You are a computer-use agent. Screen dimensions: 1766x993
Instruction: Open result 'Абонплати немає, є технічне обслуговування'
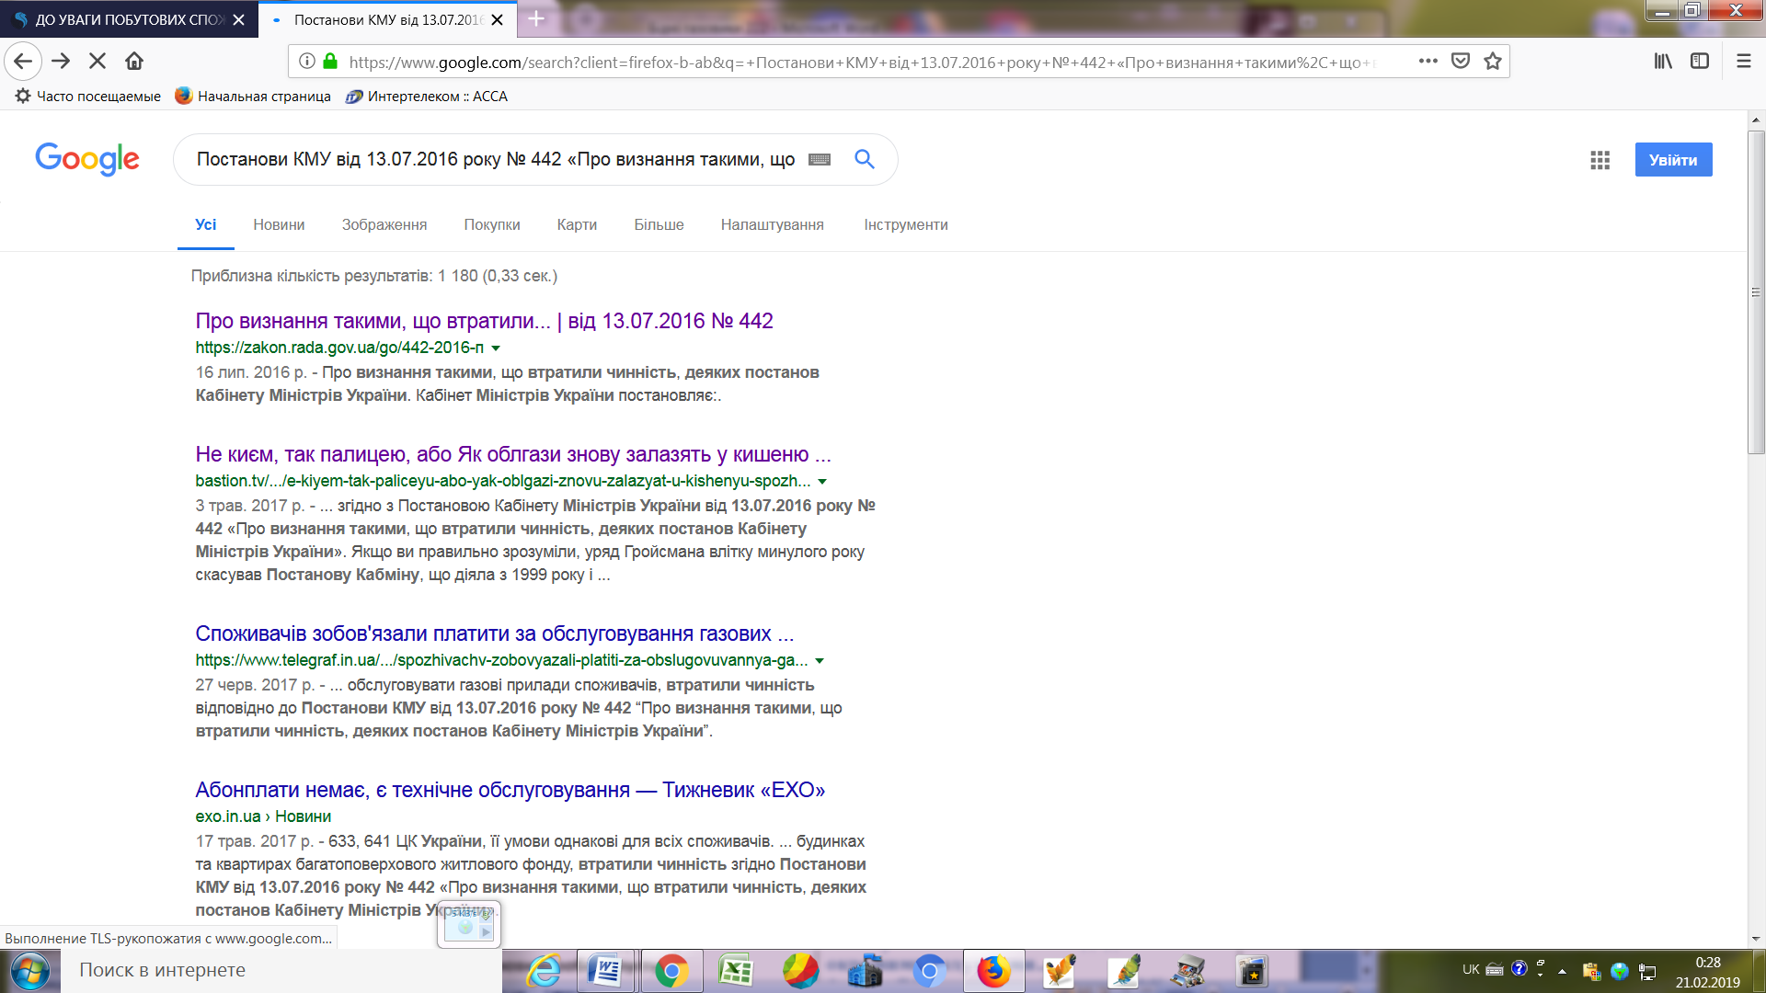pos(510,790)
